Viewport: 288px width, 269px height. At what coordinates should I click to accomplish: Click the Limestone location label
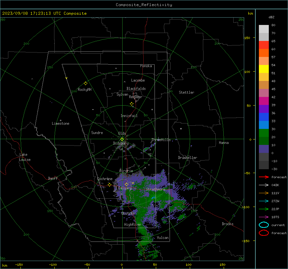60,123
